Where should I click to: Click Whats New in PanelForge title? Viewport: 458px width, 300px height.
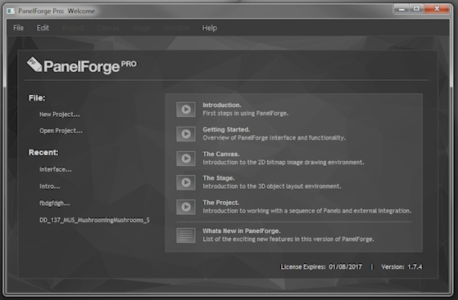pos(242,231)
